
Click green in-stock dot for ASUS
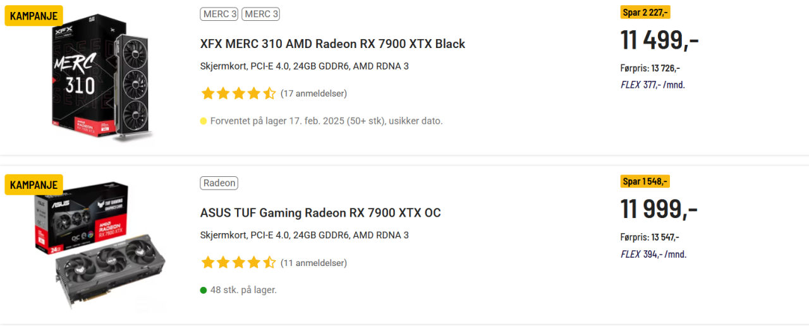coord(204,290)
